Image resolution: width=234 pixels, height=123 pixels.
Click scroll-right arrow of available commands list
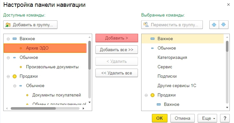(83, 108)
